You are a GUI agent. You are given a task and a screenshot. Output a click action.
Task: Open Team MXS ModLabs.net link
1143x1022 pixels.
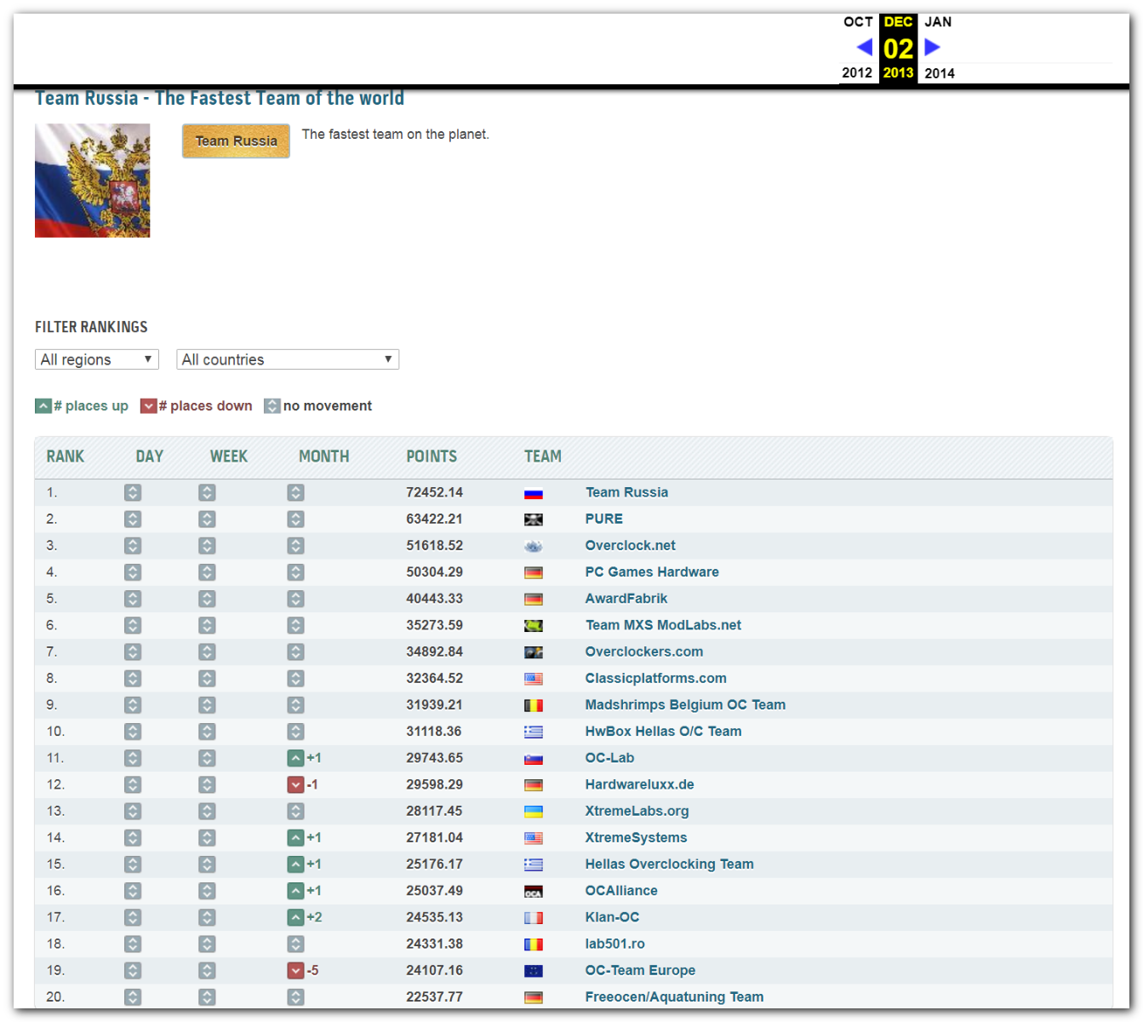(x=663, y=625)
